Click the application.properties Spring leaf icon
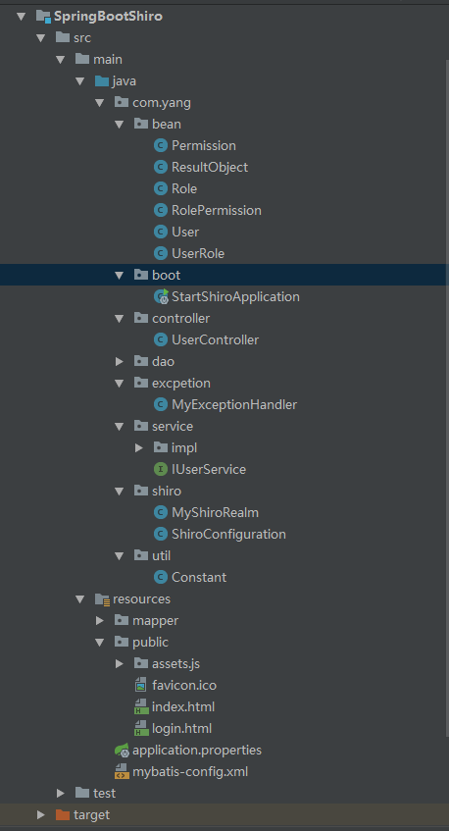 tap(122, 751)
